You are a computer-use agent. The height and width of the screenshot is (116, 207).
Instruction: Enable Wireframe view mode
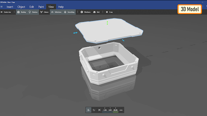point(85,12)
